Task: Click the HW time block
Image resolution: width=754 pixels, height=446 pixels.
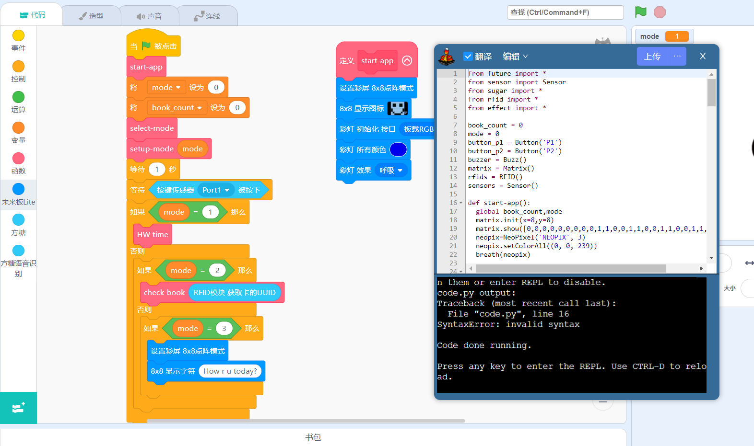Action: click(x=153, y=235)
